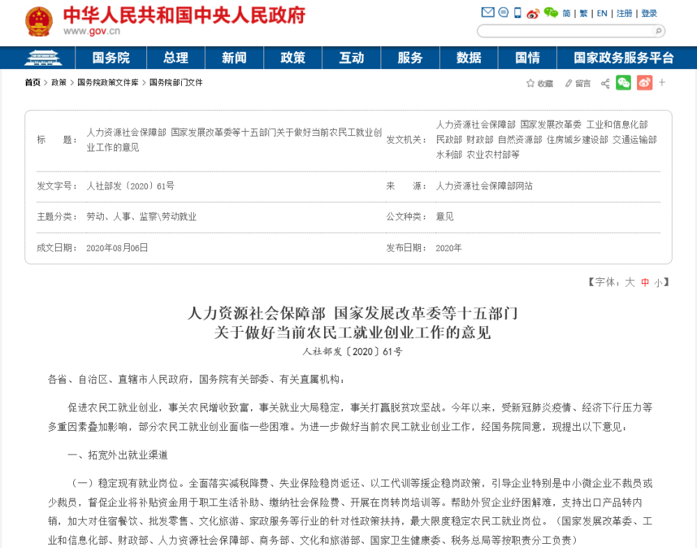Click the article headline 人力资源社会保障部 国家发展改革委等十五部门
This screenshot has height=548, width=697.
(x=353, y=313)
